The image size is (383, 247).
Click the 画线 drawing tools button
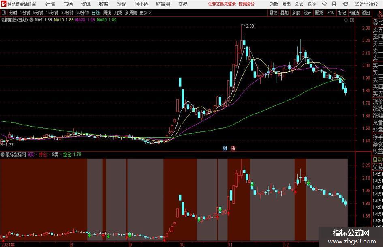pyautogui.click(x=319, y=13)
